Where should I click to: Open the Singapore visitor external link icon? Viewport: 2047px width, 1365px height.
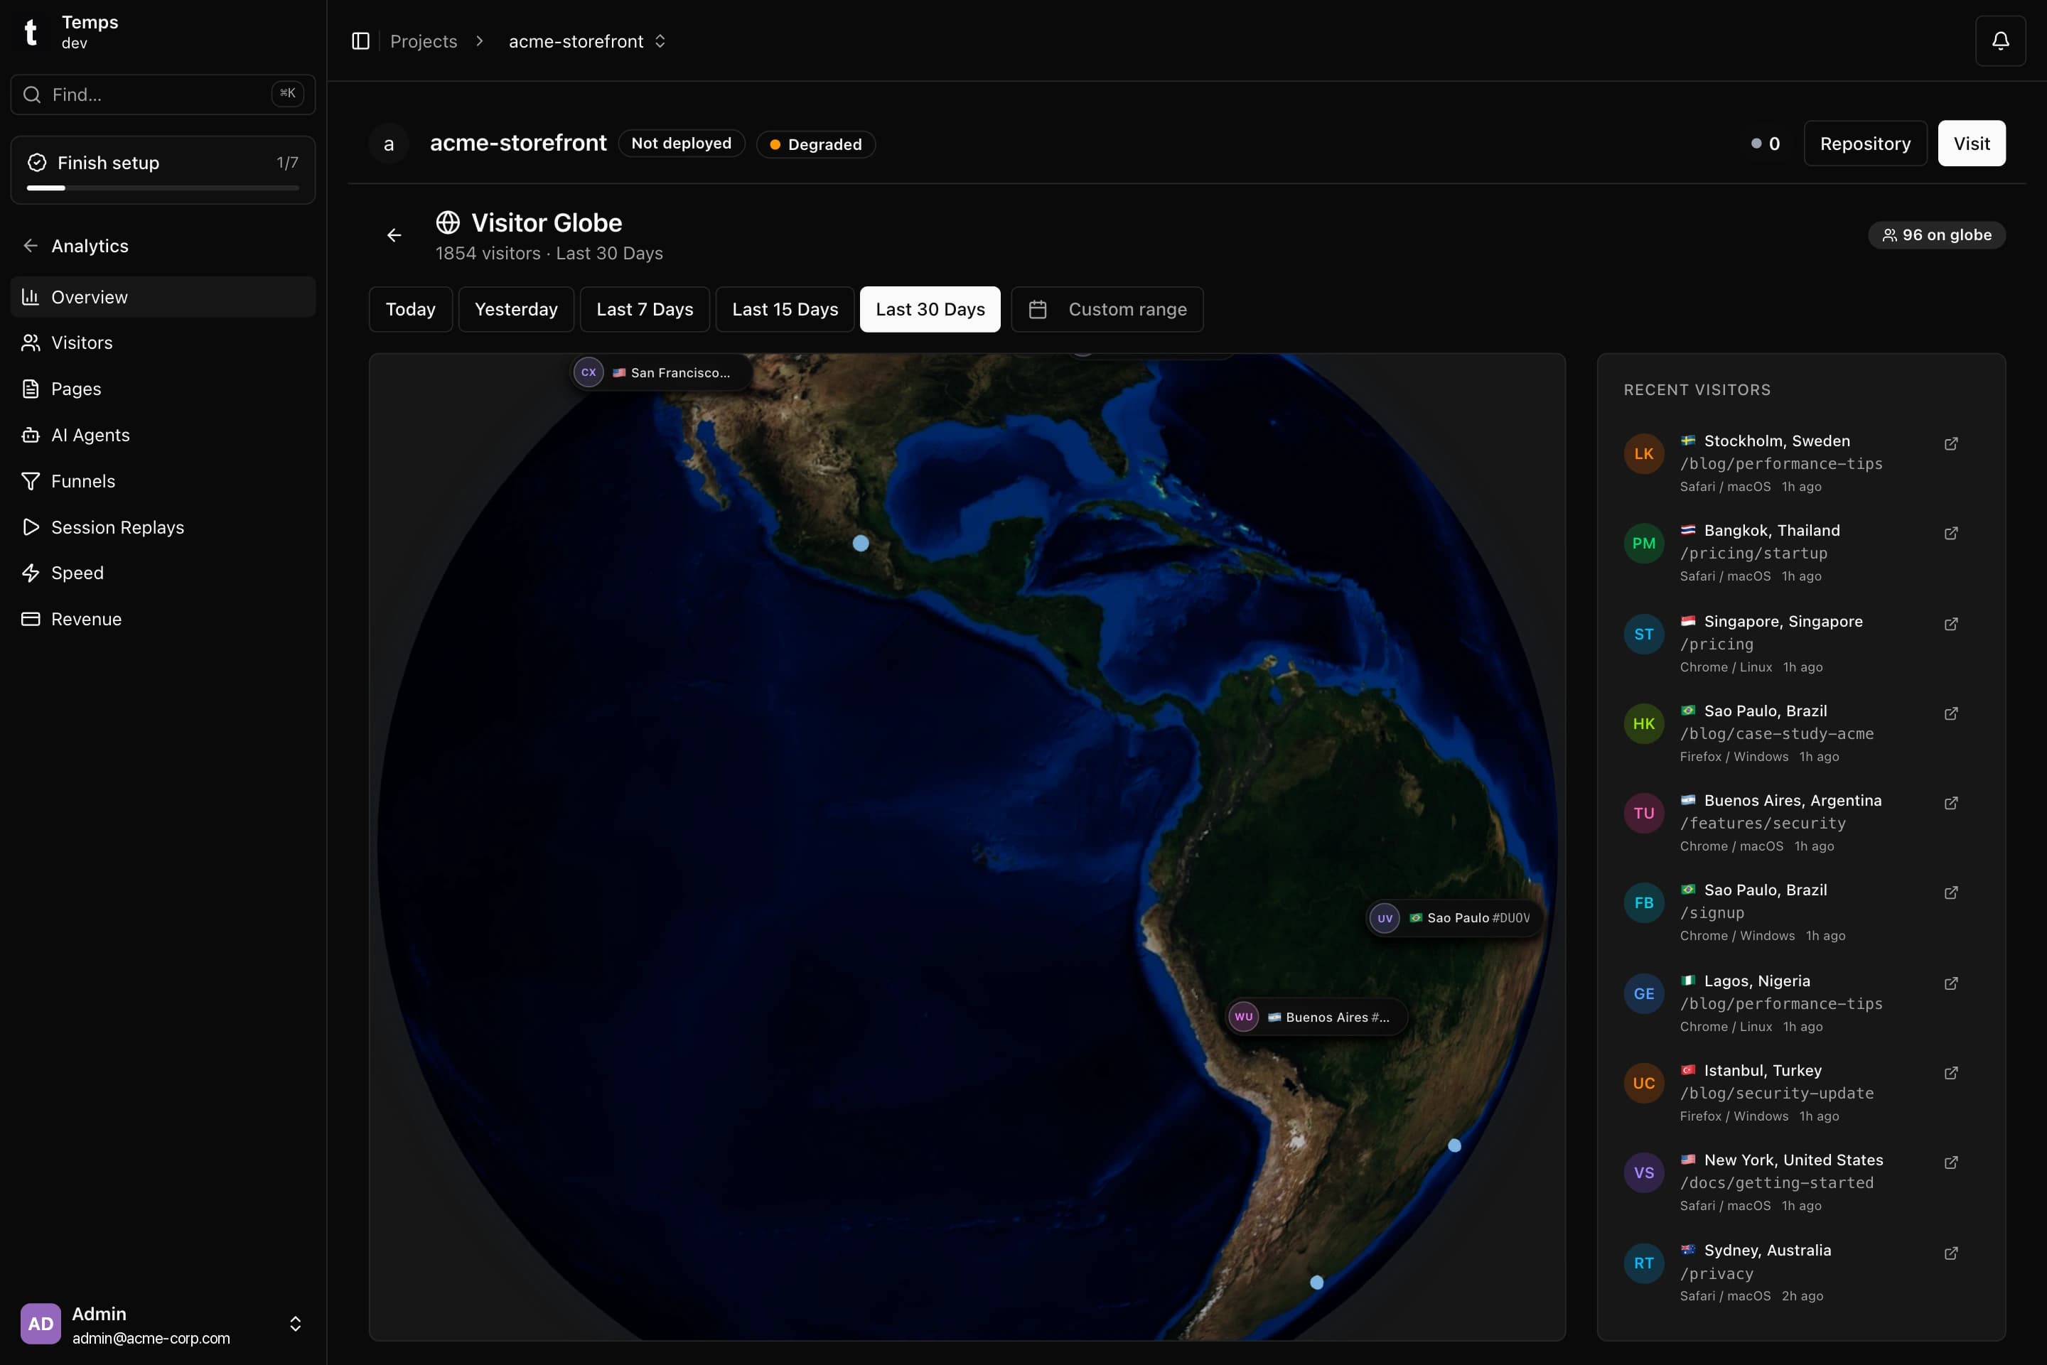coord(1951,624)
